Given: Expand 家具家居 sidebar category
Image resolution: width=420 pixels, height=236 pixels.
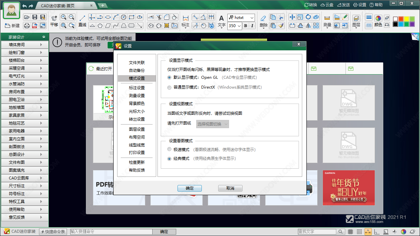Looking at the screenshot, I should tap(25, 115).
